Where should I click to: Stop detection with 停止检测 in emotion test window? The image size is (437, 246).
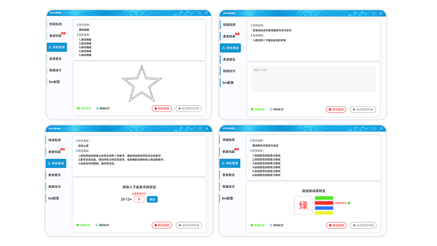(336, 109)
